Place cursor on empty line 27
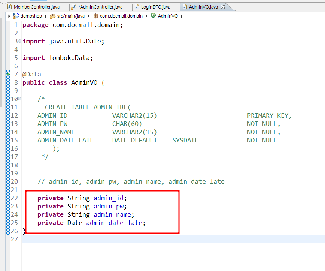 tap(173, 239)
